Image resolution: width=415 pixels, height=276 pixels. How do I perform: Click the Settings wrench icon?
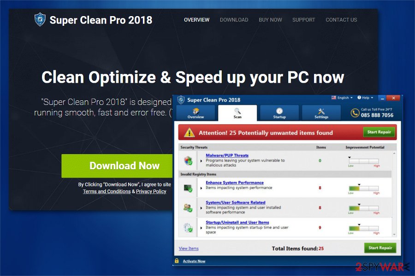pyautogui.click(x=321, y=111)
